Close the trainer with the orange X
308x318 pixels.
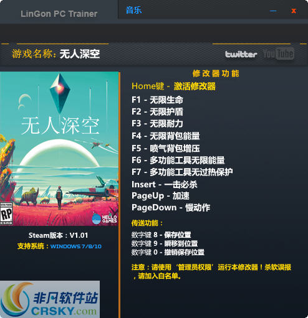point(294,11)
